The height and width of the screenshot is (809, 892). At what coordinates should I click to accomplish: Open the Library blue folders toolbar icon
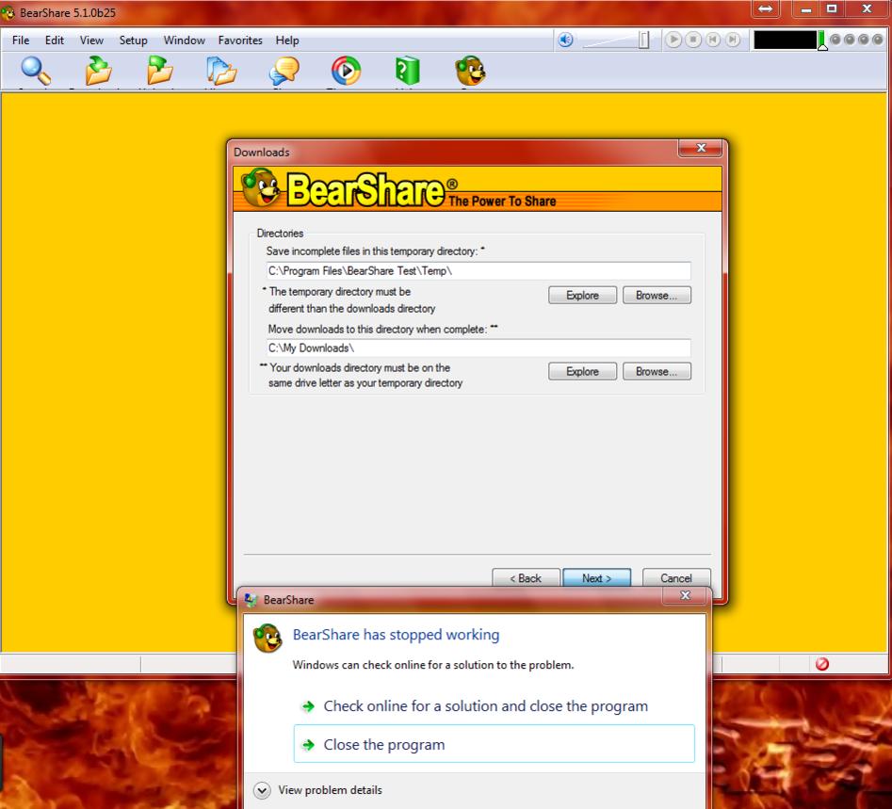[x=222, y=72]
